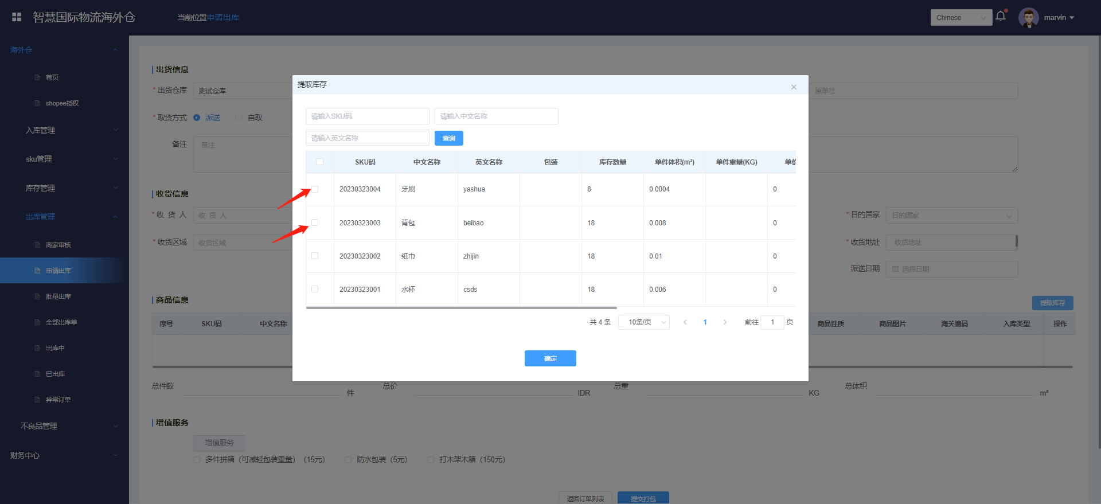This screenshot has width=1101, height=504.
Task: Click the notification bell icon
Action: pyautogui.click(x=1001, y=16)
